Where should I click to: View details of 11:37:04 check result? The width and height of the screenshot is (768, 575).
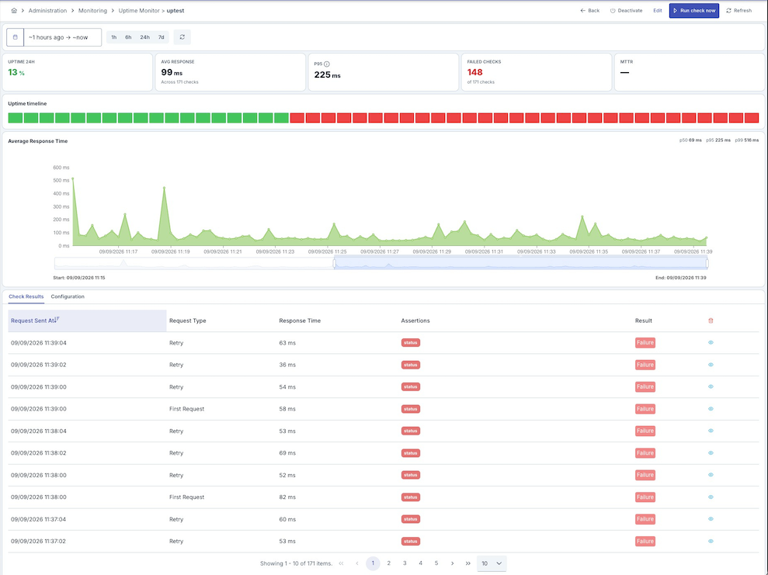[x=711, y=518]
